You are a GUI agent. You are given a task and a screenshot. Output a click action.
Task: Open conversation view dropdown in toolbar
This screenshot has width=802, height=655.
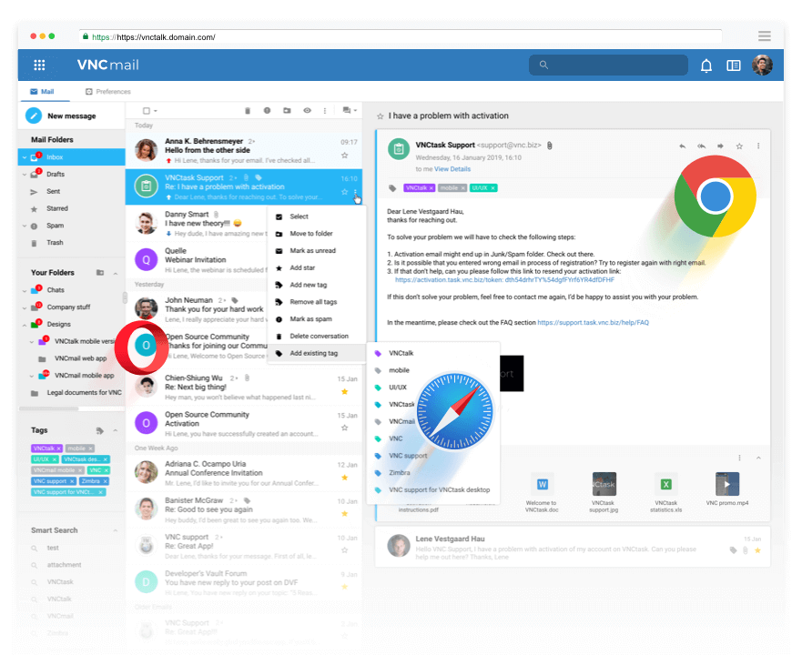[x=350, y=110]
